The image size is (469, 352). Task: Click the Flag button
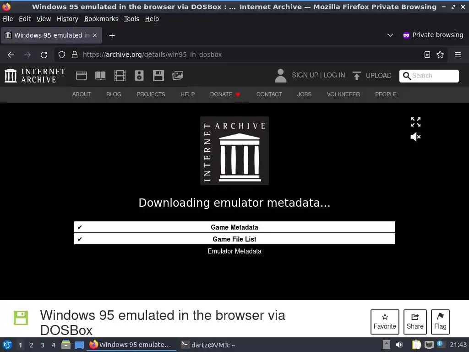click(440, 322)
